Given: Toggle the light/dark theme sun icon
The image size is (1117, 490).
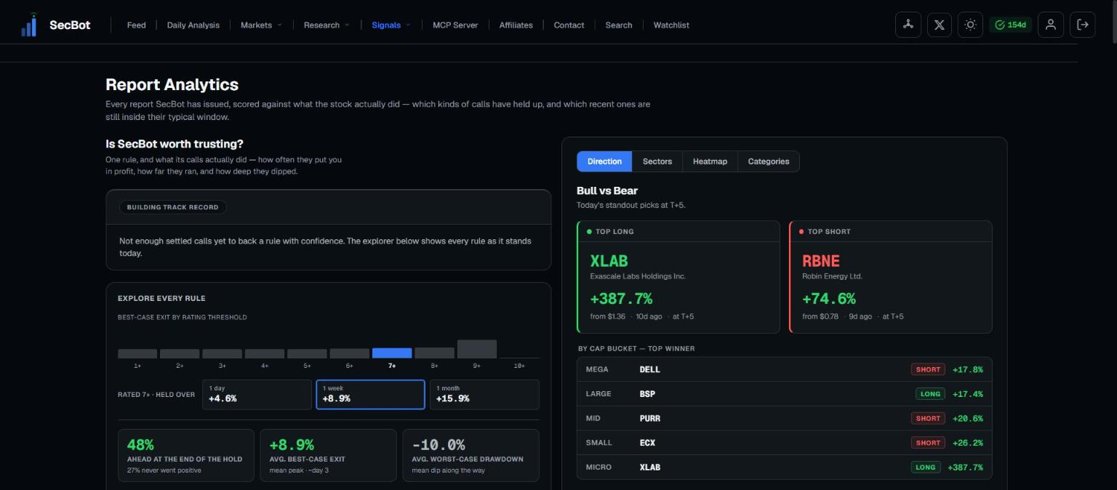Looking at the screenshot, I should tap(970, 25).
